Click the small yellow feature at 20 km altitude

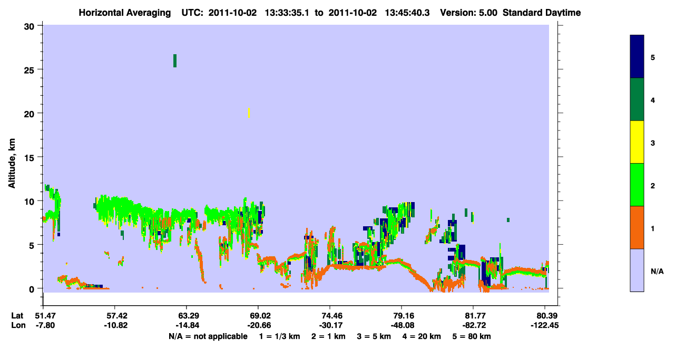pos(249,113)
